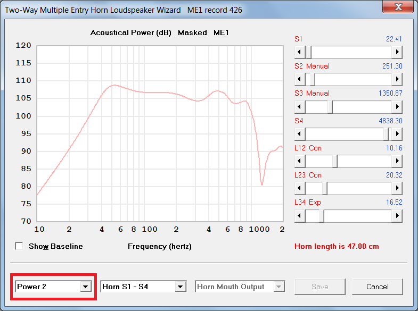Click the S3 Manual slider left arrow
This screenshot has width=418, height=311.
coord(300,107)
